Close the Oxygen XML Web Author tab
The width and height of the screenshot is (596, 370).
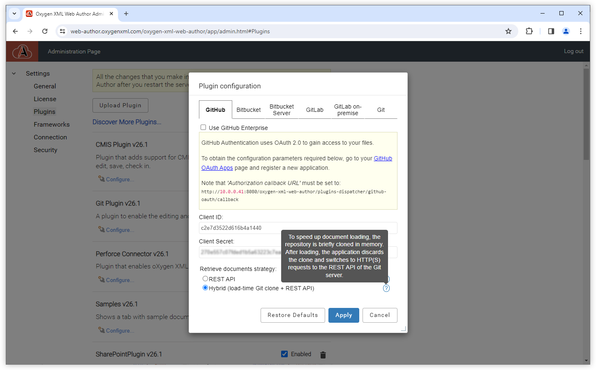point(111,14)
